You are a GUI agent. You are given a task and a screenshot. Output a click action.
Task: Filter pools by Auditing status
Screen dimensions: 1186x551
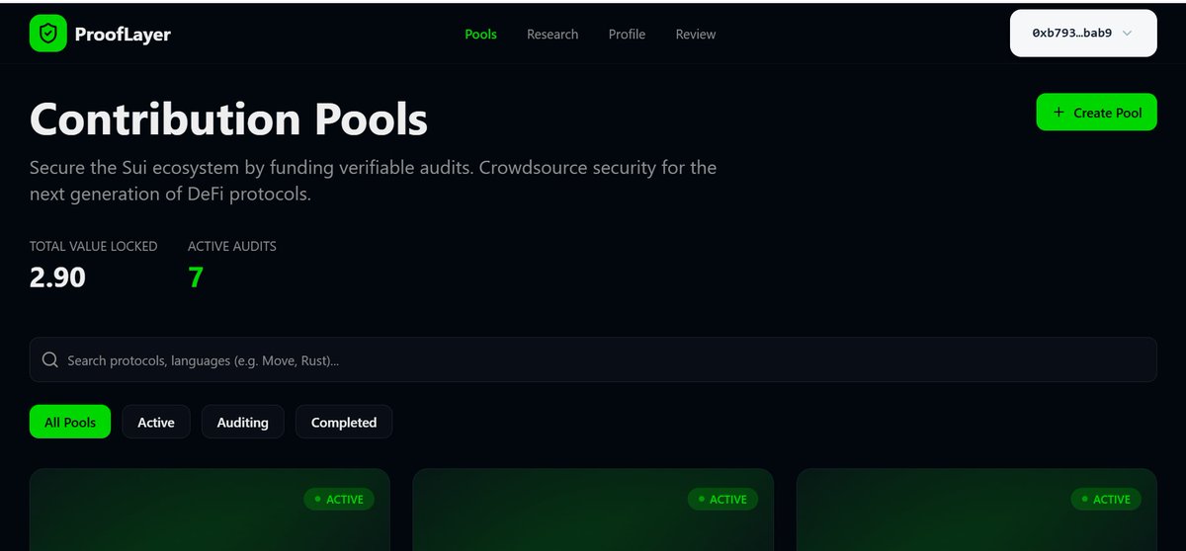(243, 422)
